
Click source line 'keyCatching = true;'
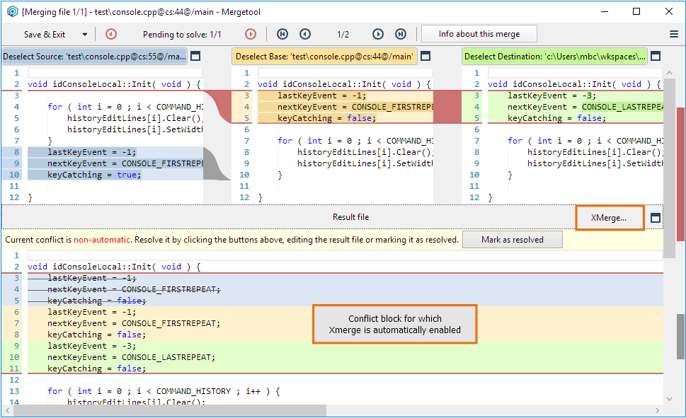[94, 175]
